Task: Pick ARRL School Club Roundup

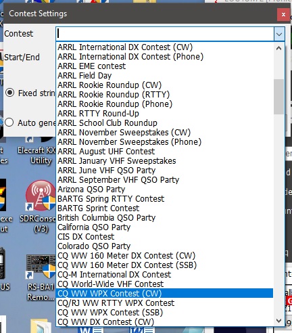Action: [x=164, y=123]
